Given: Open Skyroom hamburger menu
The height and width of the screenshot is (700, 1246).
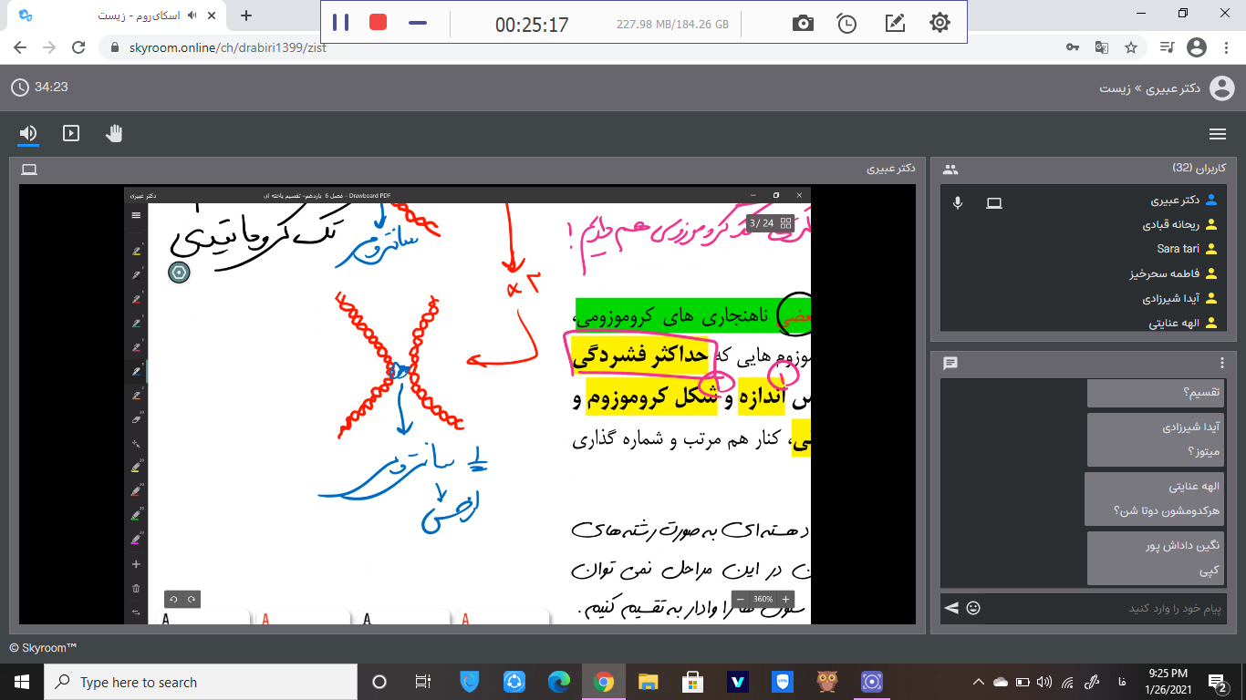Looking at the screenshot, I should click(x=1217, y=134).
